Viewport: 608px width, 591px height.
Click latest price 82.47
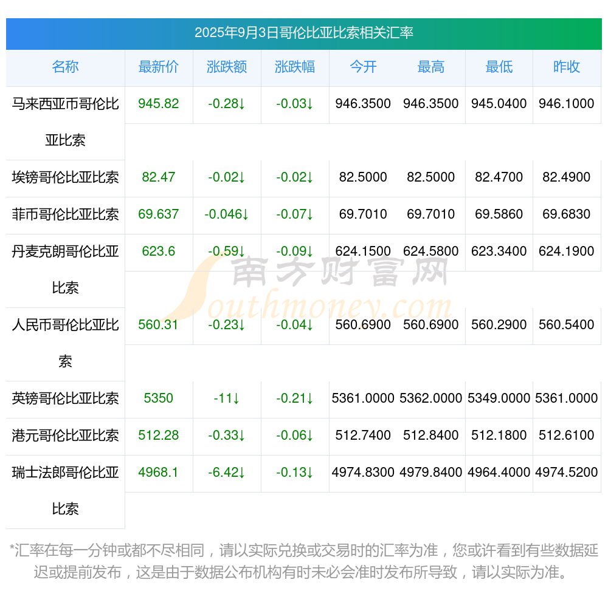(159, 177)
